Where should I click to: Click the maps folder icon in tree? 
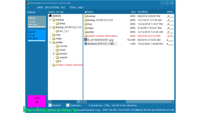(54, 38)
